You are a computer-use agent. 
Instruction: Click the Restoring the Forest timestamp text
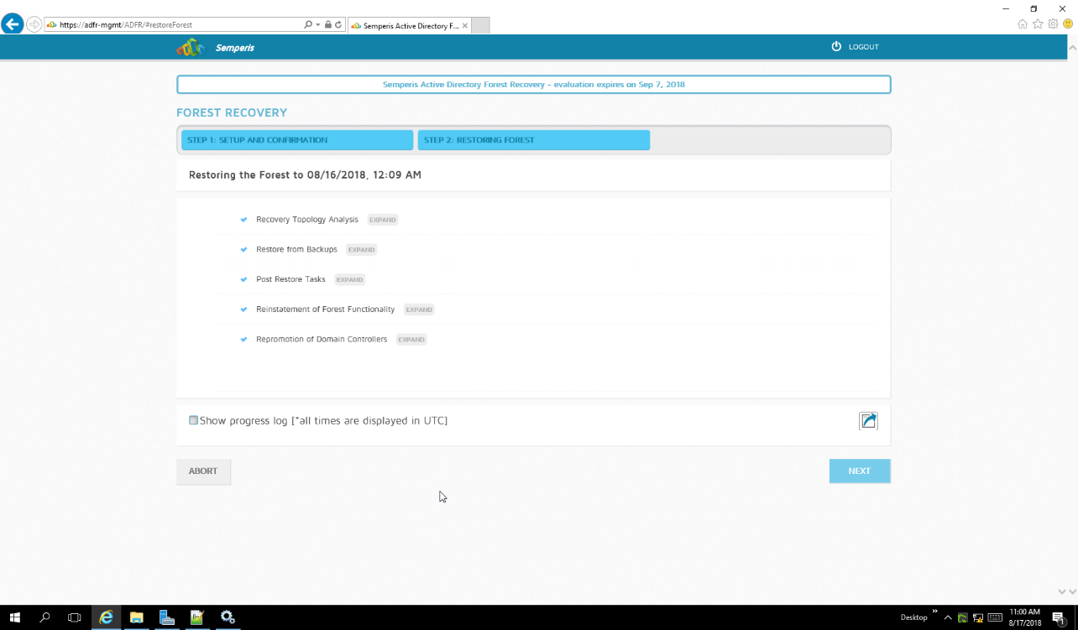click(x=305, y=175)
